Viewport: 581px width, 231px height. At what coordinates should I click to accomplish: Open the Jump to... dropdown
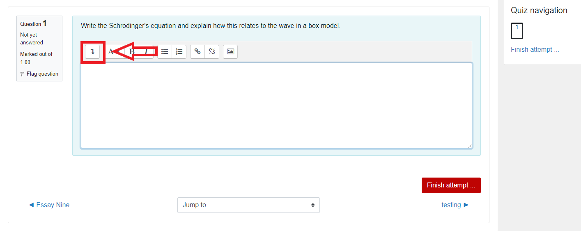[248, 205]
